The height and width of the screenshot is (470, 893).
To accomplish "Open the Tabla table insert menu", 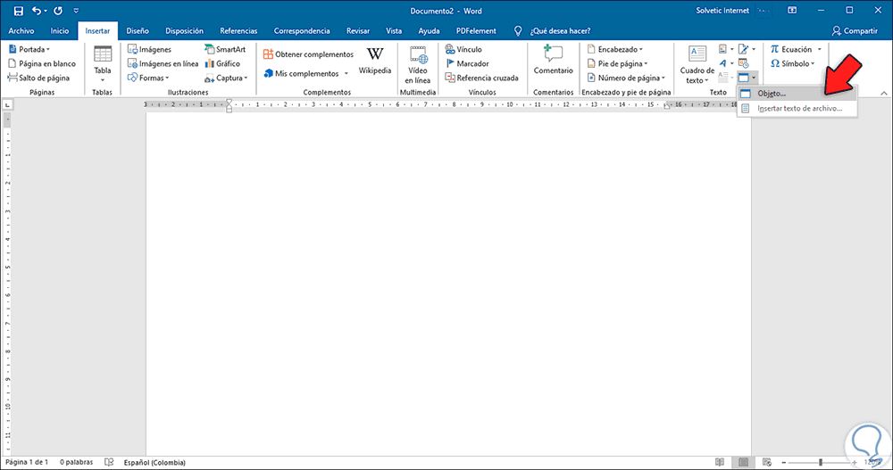I will (x=103, y=63).
